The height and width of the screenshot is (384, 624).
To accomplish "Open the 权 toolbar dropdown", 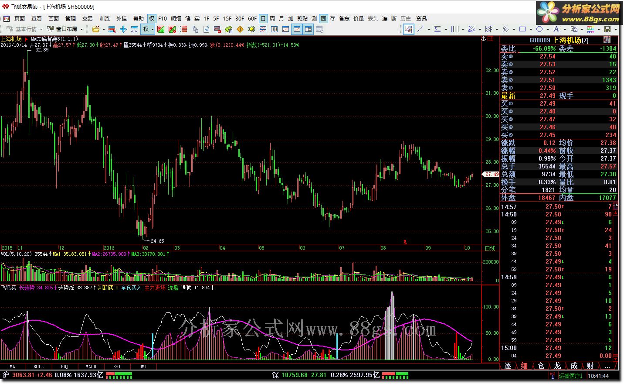I will [x=153, y=29].
